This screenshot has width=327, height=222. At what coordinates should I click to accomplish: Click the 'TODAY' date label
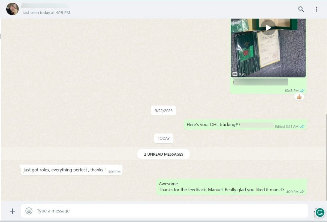pos(163,138)
